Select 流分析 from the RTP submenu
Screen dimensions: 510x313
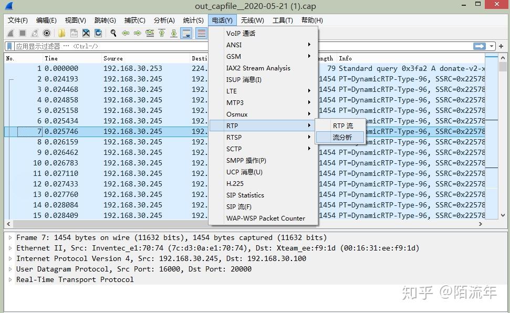(341, 137)
